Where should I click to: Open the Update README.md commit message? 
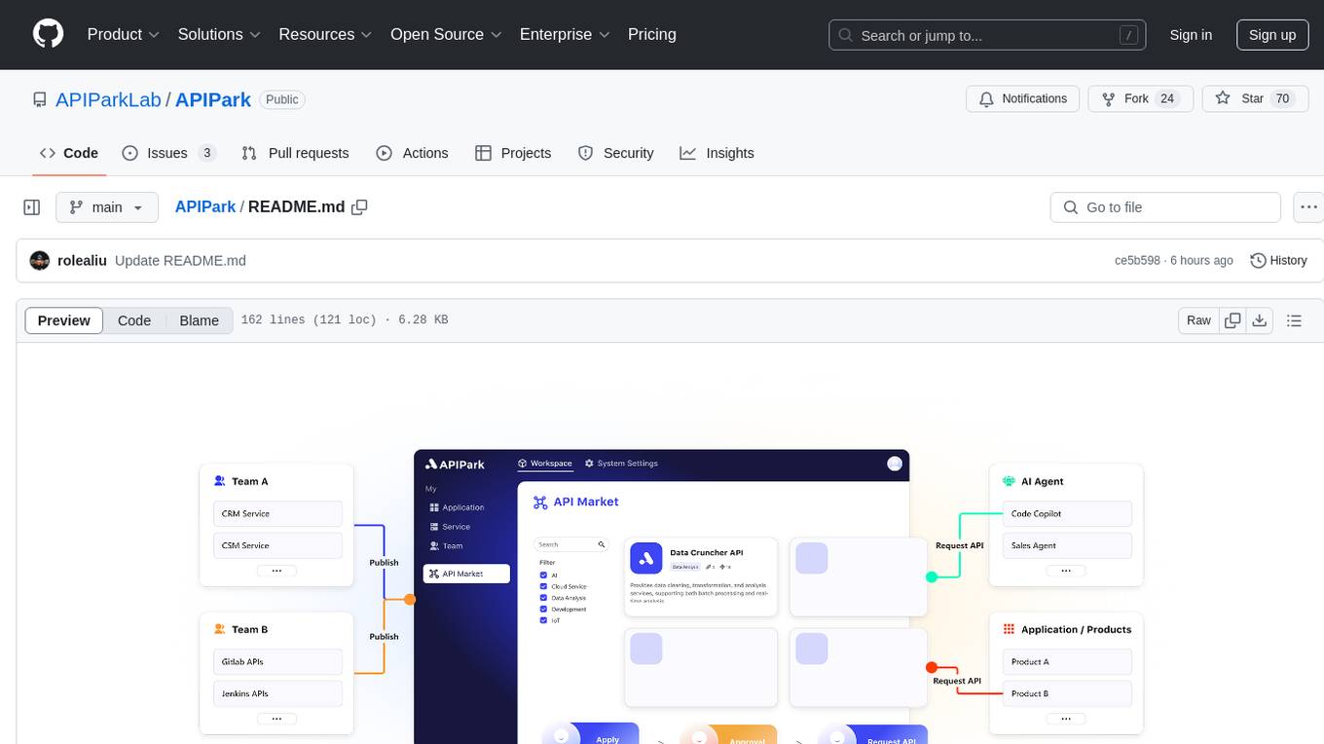(180, 260)
